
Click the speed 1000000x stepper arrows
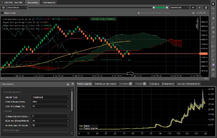click(x=207, y=13)
